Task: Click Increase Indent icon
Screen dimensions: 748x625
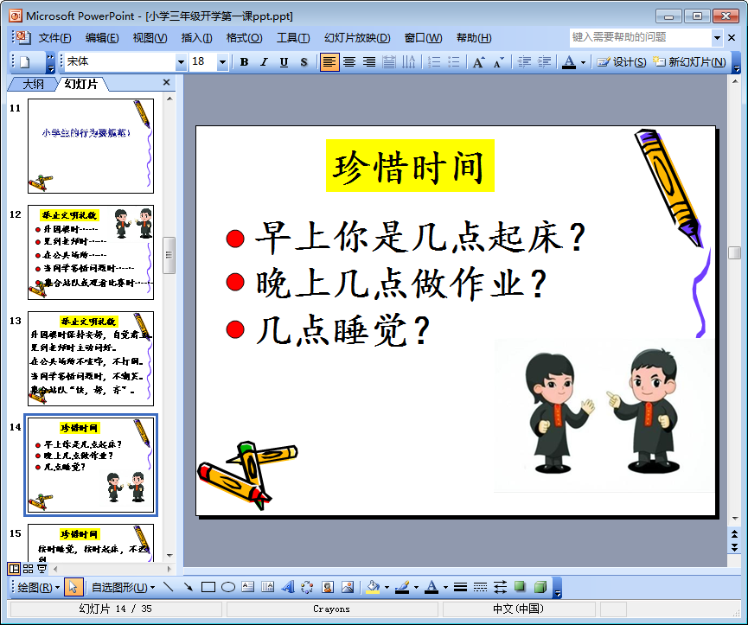Action: [544, 62]
